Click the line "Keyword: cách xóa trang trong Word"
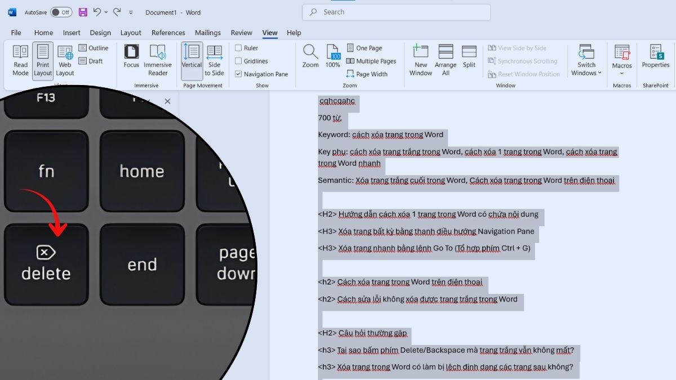The image size is (676, 380). coord(380,135)
